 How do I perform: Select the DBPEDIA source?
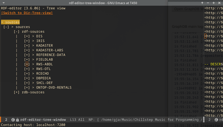(43, 78)
